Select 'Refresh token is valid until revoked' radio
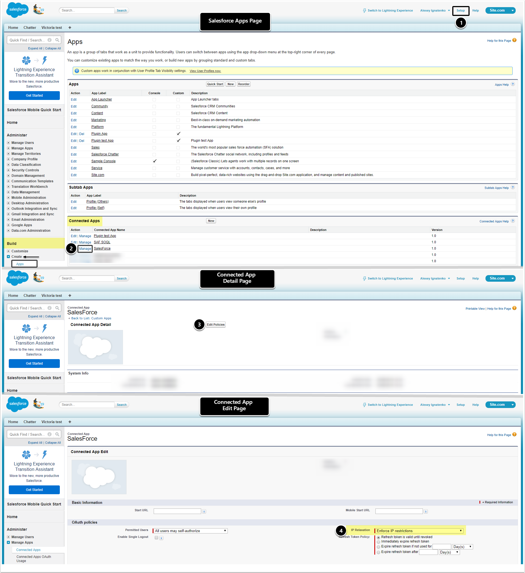The width and height of the screenshot is (525, 573). [378, 538]
